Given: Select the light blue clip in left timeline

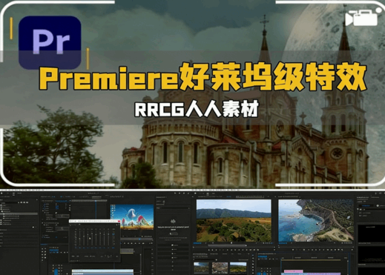Looking at the screenshot, I should point(102,271).
